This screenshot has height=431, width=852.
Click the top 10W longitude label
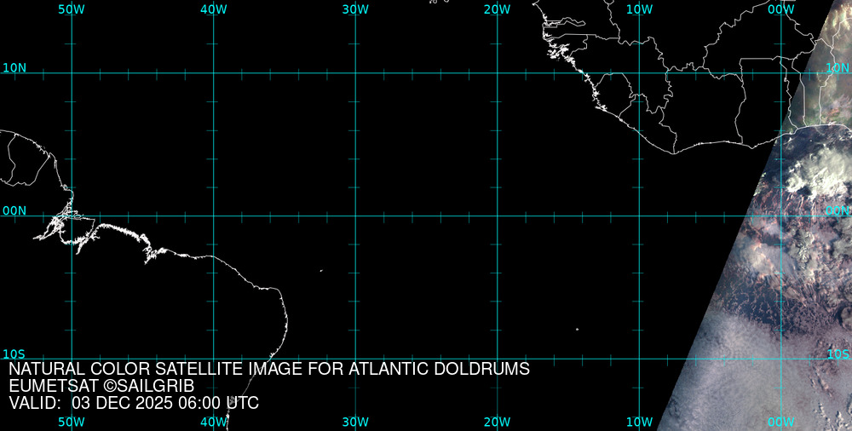pos(639,9)
